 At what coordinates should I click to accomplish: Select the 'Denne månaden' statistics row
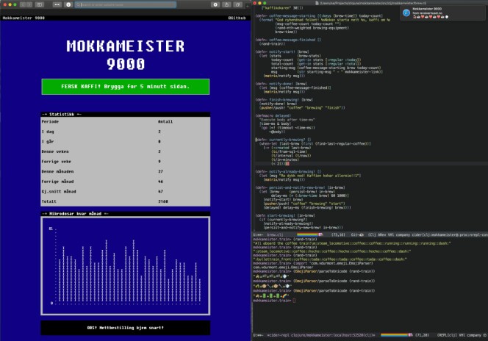pyautogui.click(x=126, y=171)
